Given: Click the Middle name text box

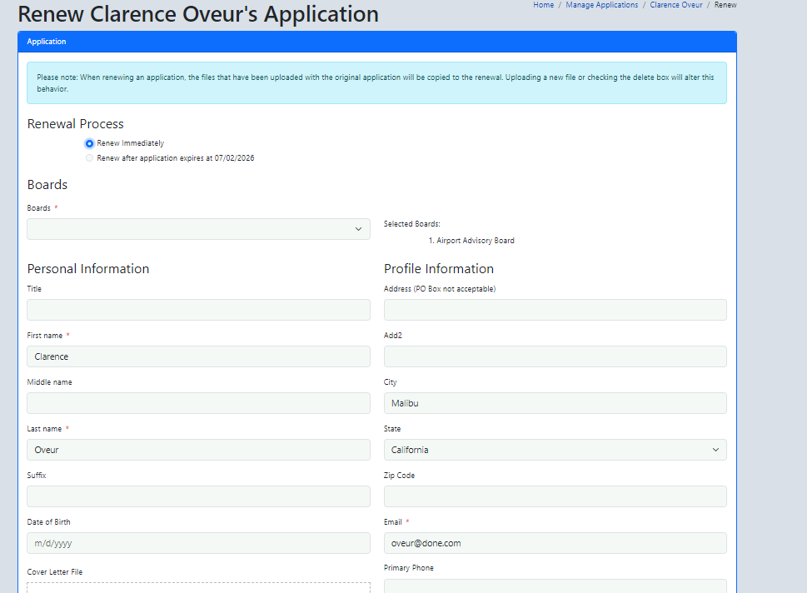Looking at the screenshot, I should (x=198, y=403).
